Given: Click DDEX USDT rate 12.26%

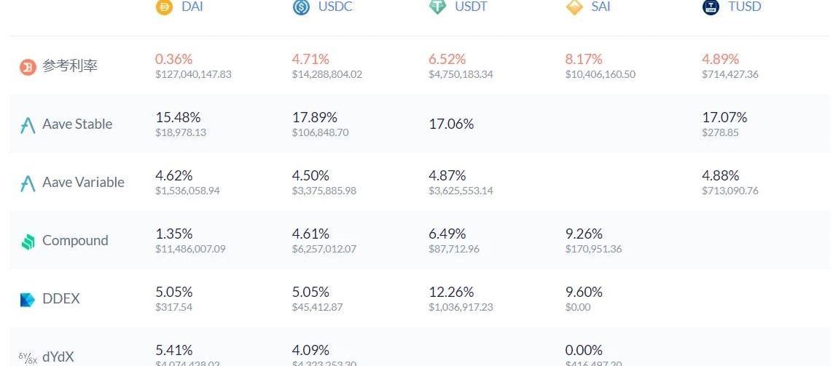Looking at the screenshot, I should pyautogui.click(x=451, y=292).
